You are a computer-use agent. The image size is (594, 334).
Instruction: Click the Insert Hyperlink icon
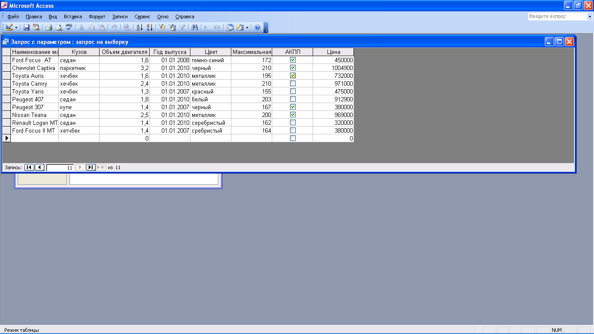click(127, 27)
